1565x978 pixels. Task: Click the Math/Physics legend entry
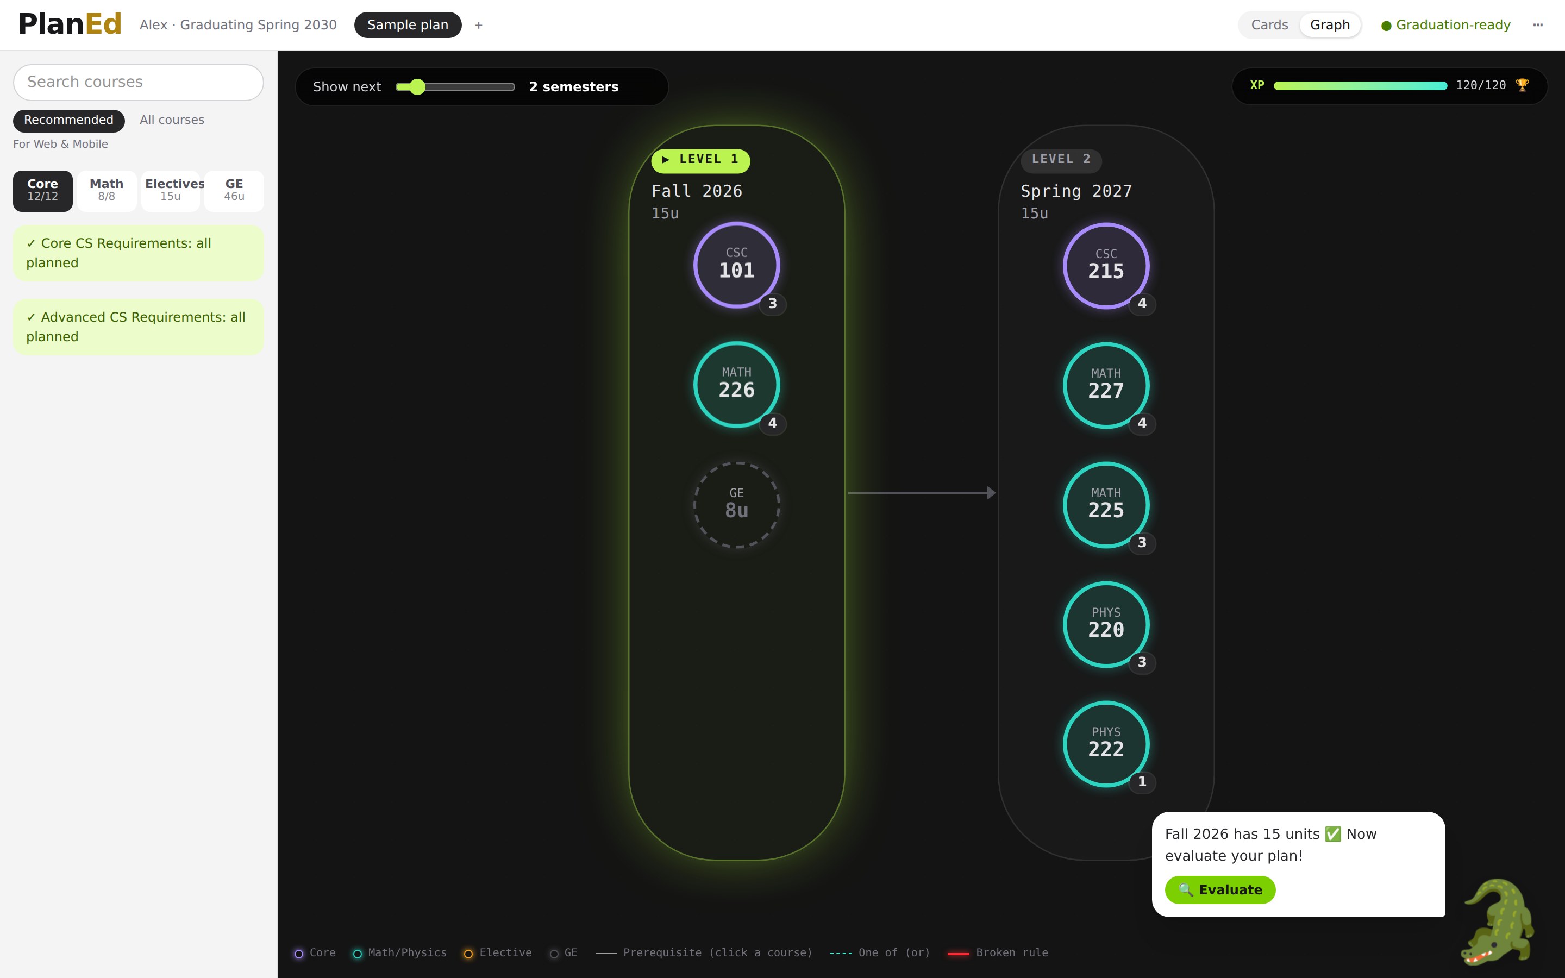pyautogui.click(x=399, y=953)
